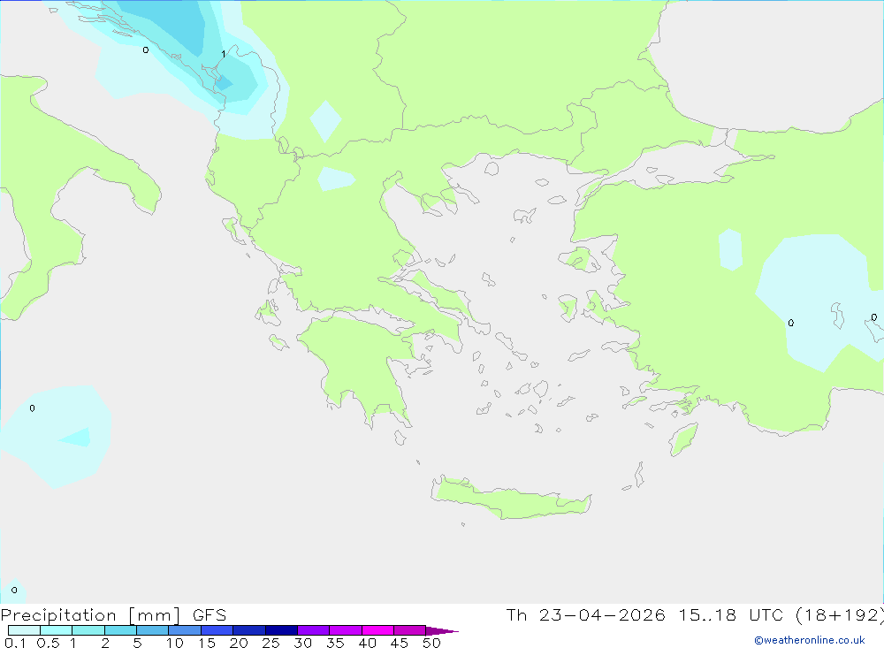Click the '25' legend scale label
884x648 pixels.
coord(271,643)
